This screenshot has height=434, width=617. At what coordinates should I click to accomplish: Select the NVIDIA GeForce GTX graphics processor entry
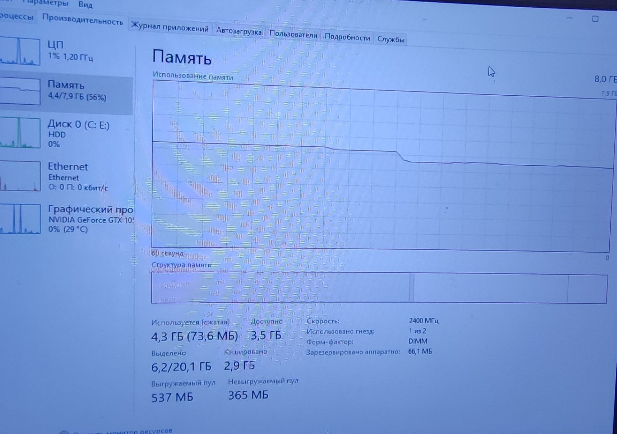65,219
